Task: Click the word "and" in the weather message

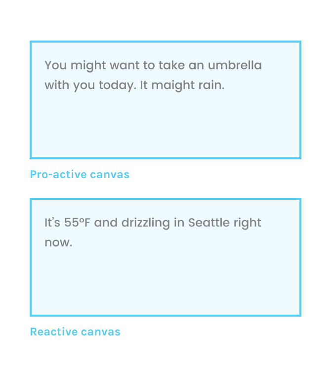Action: (105, 223)
